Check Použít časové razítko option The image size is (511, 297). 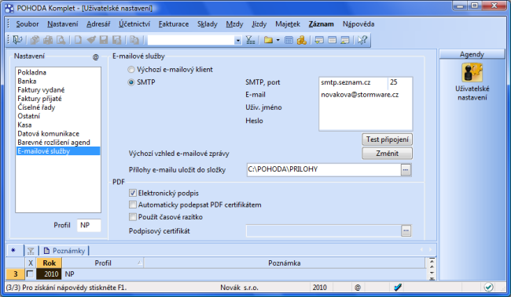[x=133, y=217]
